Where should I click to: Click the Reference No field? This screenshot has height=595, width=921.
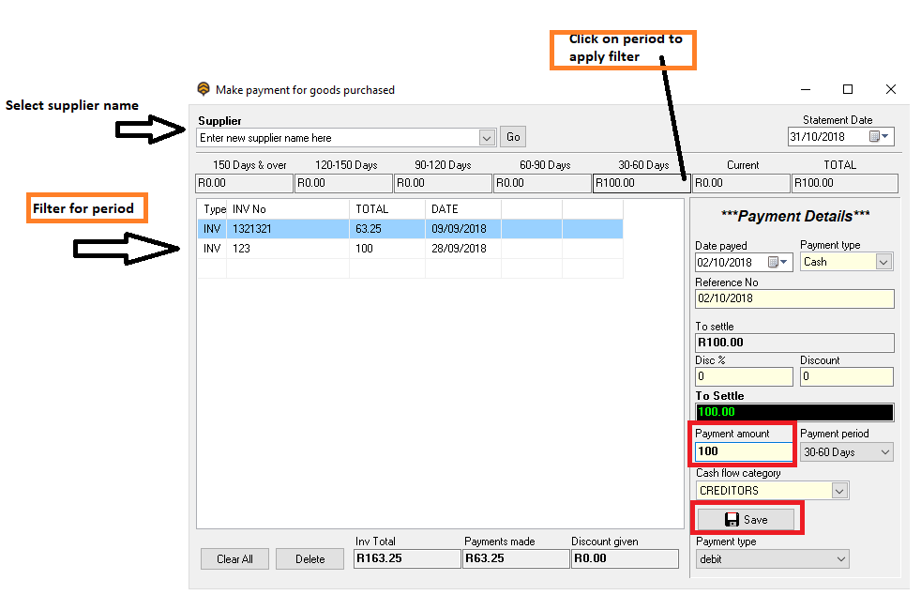click(794, 298)
